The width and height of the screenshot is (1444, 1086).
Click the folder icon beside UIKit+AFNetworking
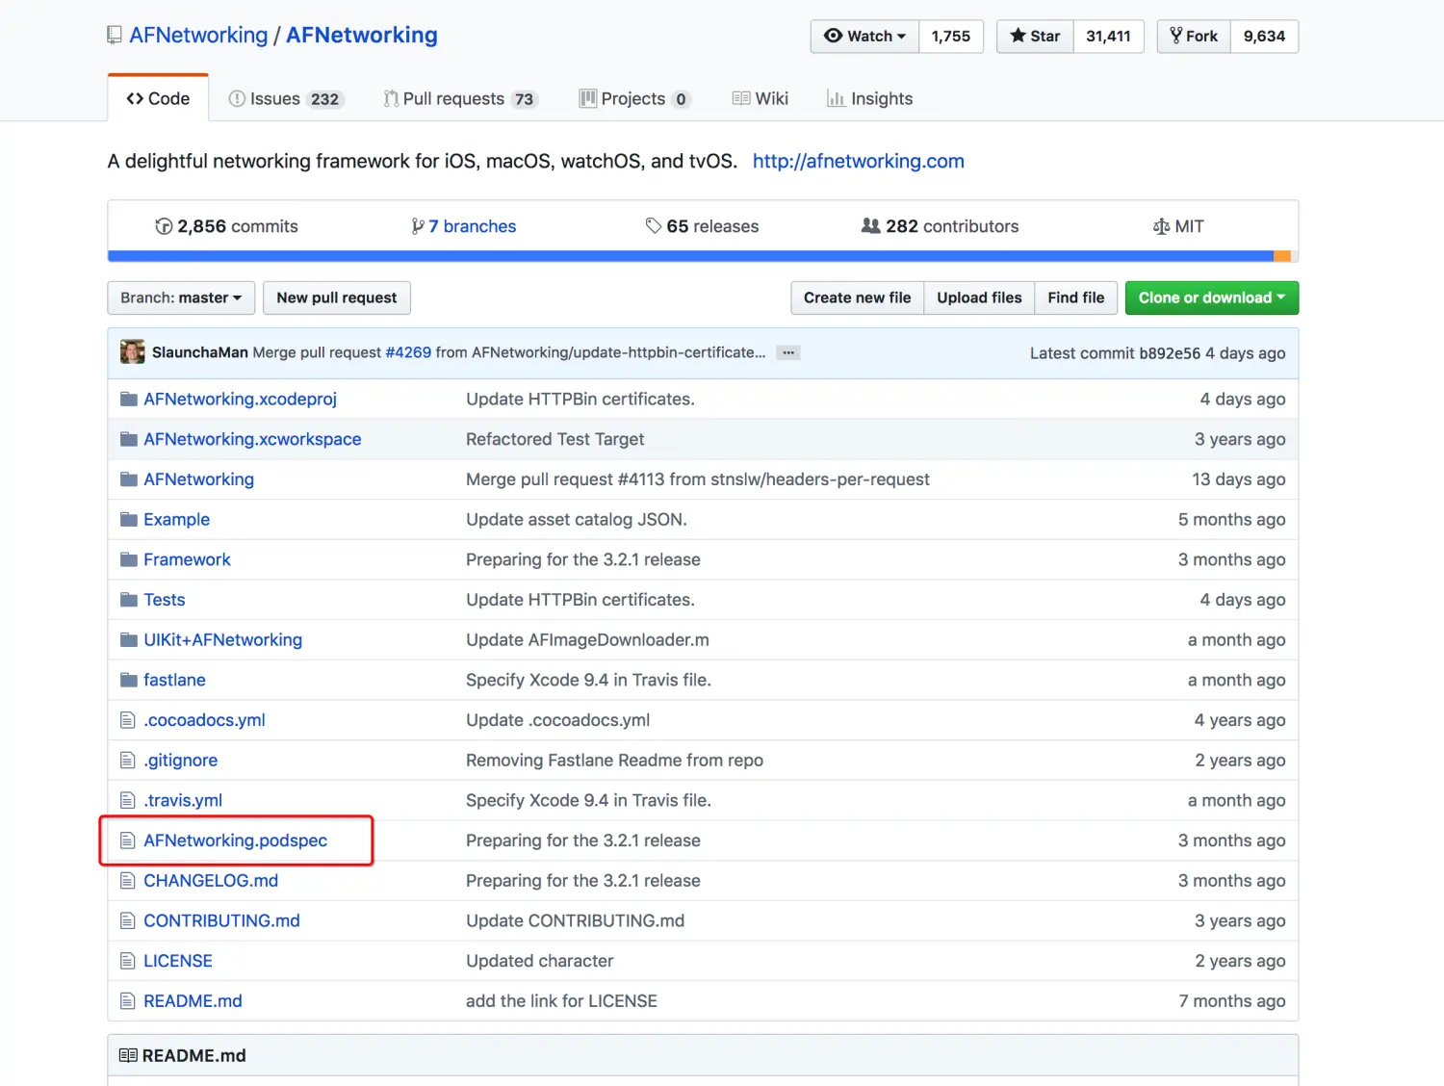[x=129, y=639]
